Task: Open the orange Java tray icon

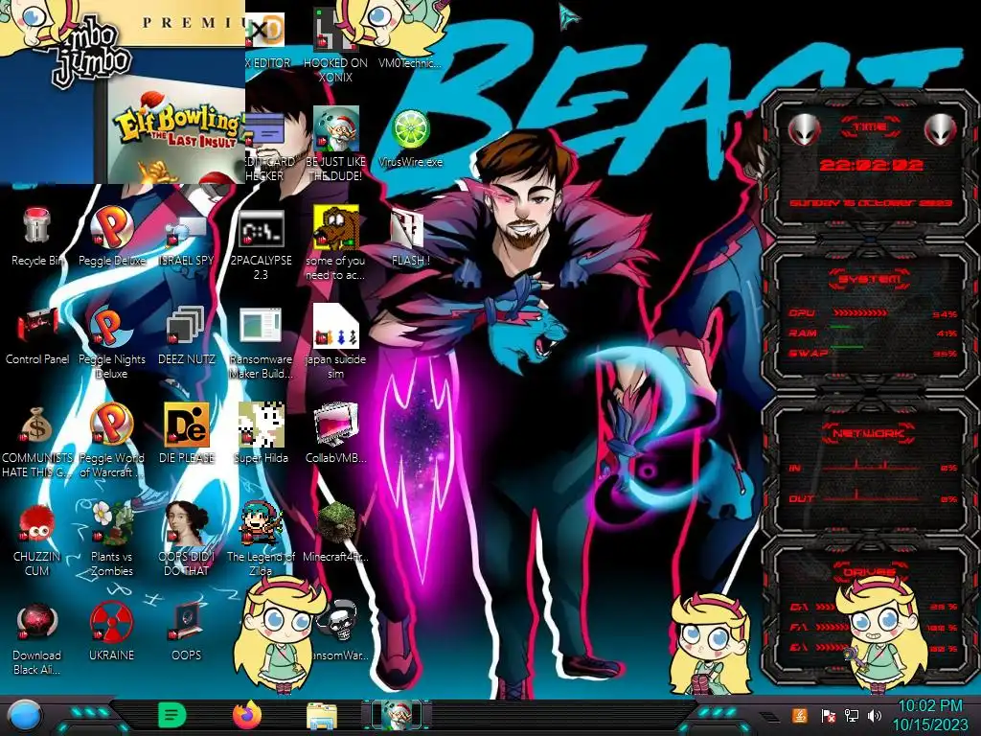Action: 800,715
